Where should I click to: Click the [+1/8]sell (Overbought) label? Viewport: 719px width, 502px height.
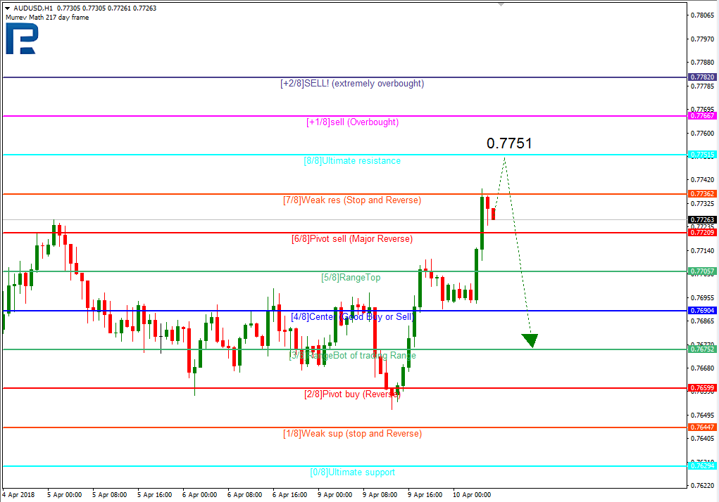tap(352, 122)
